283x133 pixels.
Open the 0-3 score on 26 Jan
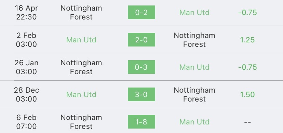pyautogui.click(x=141, y=67)
